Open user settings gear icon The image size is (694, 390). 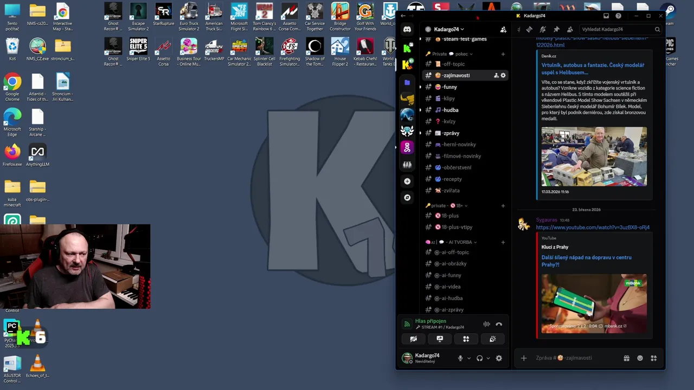(x=499, y=358)
